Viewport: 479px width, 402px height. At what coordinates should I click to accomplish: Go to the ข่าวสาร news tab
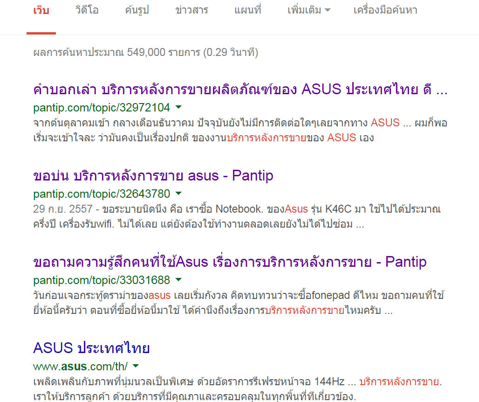coord(192,10)
